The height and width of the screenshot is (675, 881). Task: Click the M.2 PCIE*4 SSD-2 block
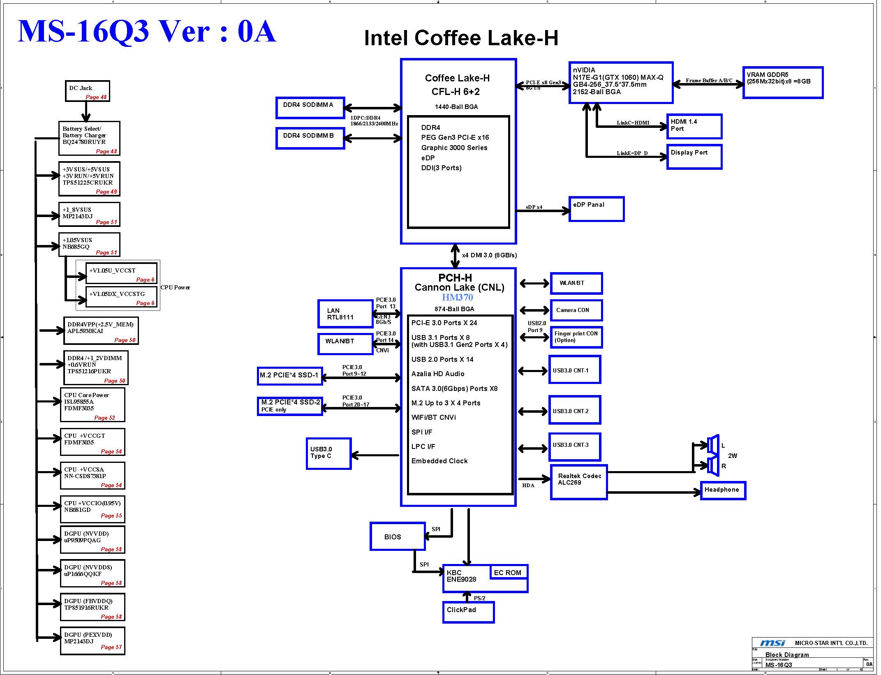click(x=290, y=406)
